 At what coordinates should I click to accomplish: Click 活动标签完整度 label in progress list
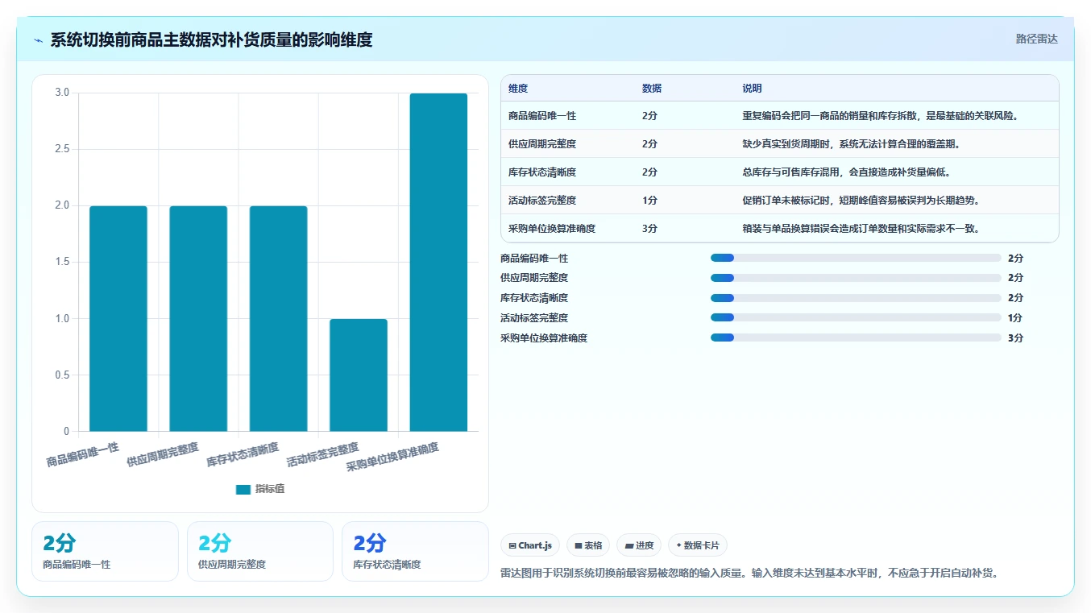pos(534,318)
